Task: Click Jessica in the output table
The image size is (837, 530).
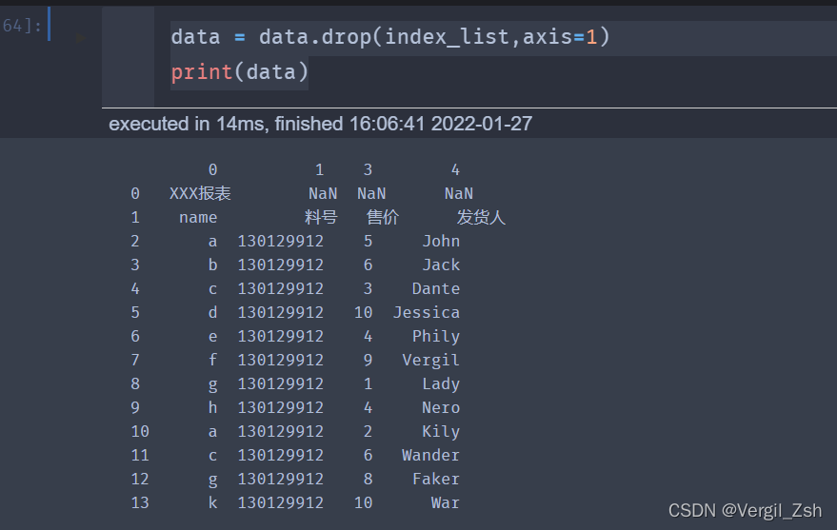Action: 427,312
